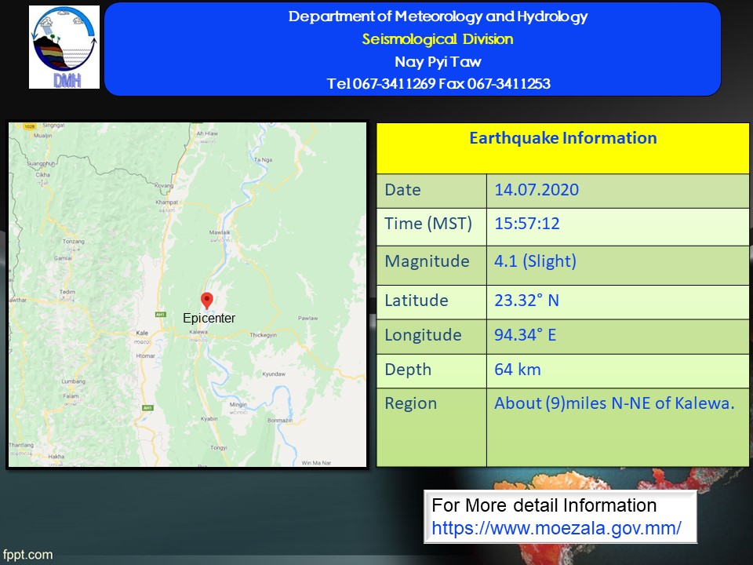This screenshot has width=753, height=565.
Task: Select the latitude value 23.32° N
Action: (x=526, y=301)
